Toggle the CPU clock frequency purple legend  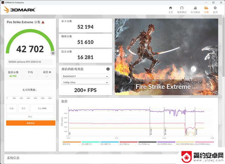(166, 143)
